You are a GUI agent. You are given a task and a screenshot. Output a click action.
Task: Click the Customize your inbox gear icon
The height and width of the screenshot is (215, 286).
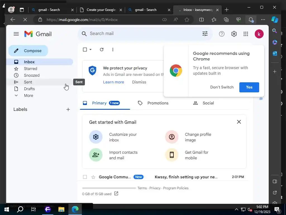(x=96, y=137)
